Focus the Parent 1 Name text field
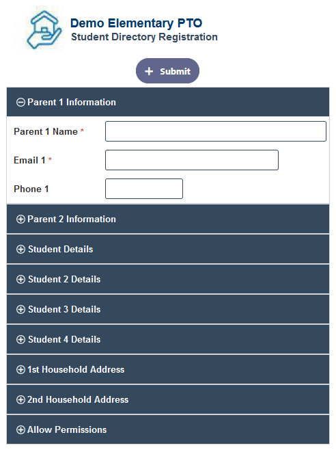The image size is (336, 452). tap(216, 131)
